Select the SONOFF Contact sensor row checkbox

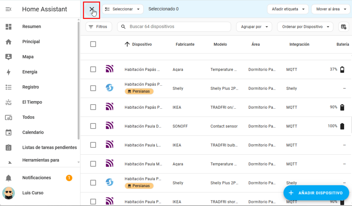pyautogui.click(x=93, y=126)
